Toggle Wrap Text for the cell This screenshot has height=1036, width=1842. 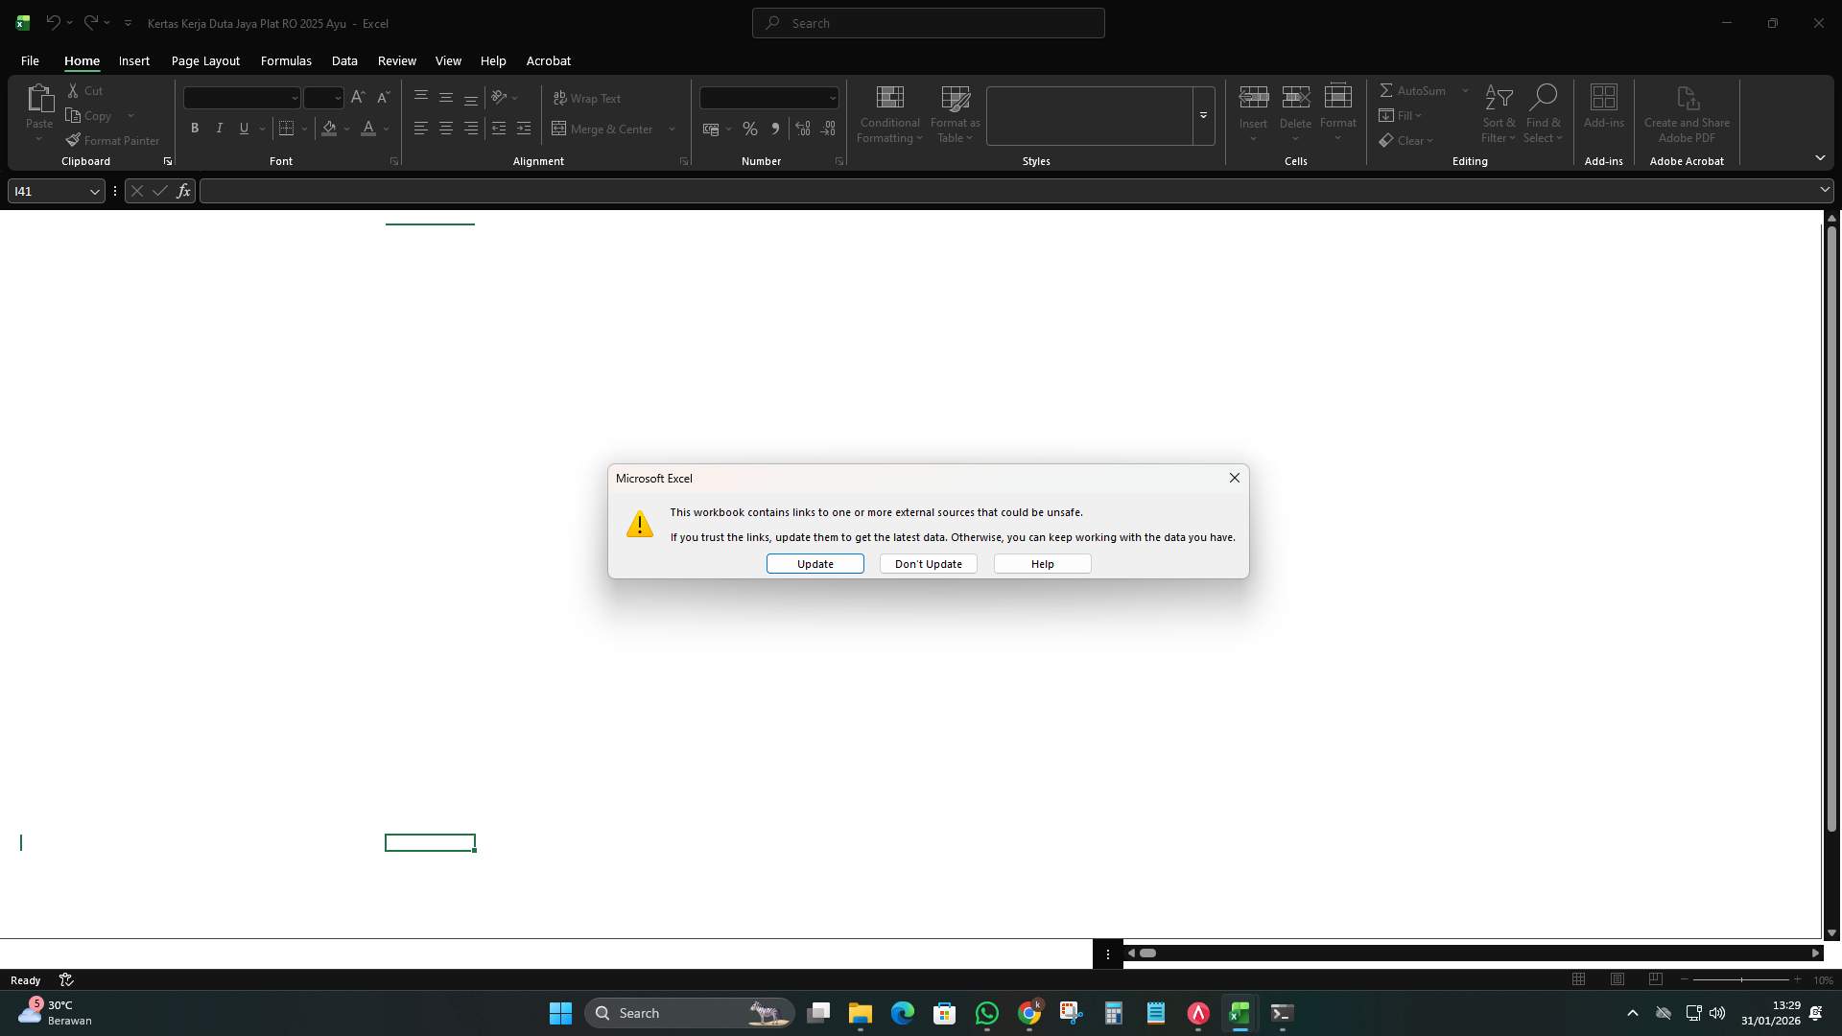coord(587,98)
